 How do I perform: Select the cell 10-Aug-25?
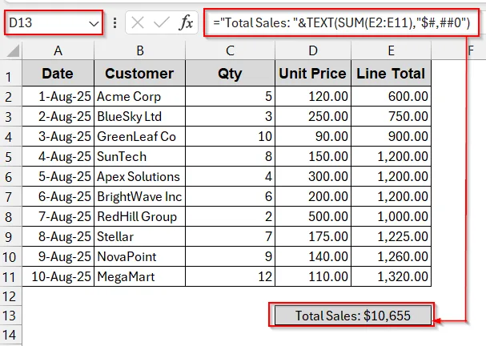tap(58, 276)
